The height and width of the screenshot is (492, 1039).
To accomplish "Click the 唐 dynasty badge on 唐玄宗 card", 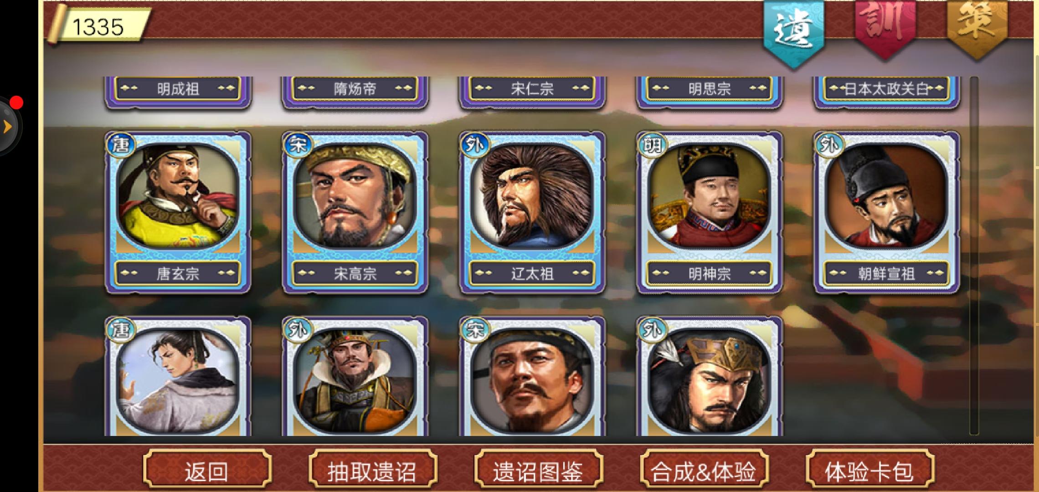I will (121, 146).
